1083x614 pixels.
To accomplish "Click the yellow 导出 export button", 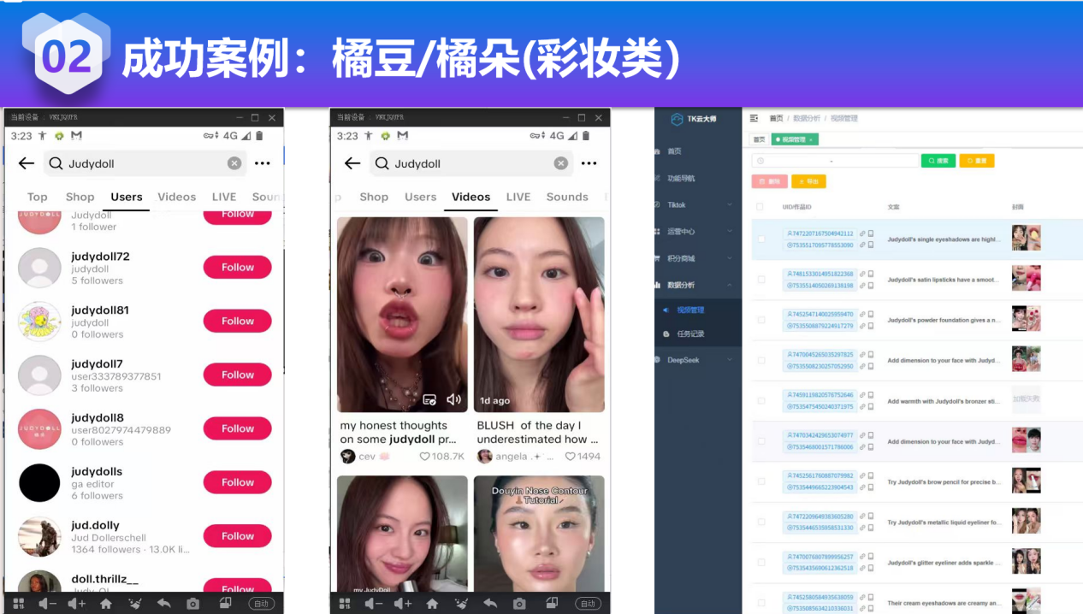I will [x=808, y=181].
